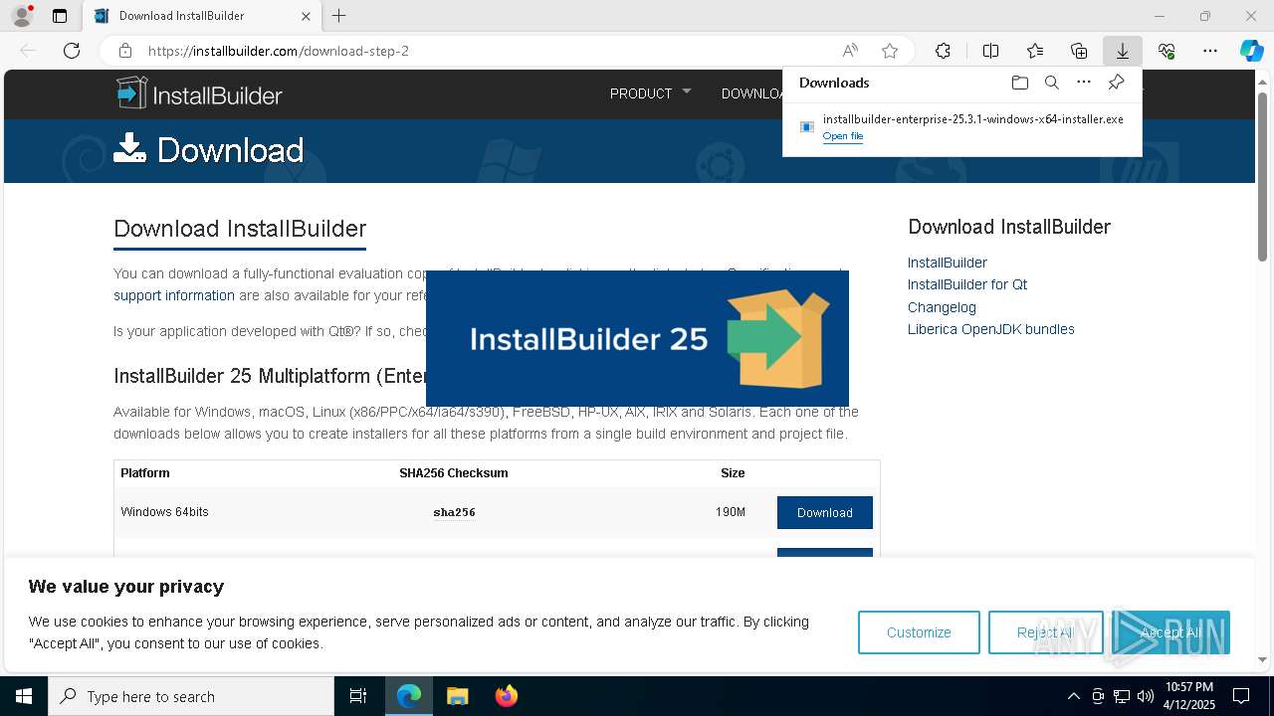Image resolution: width=1274 pixels, height=716 pixels.
Task: Click Open file link for installer
Action: [843, 136]
